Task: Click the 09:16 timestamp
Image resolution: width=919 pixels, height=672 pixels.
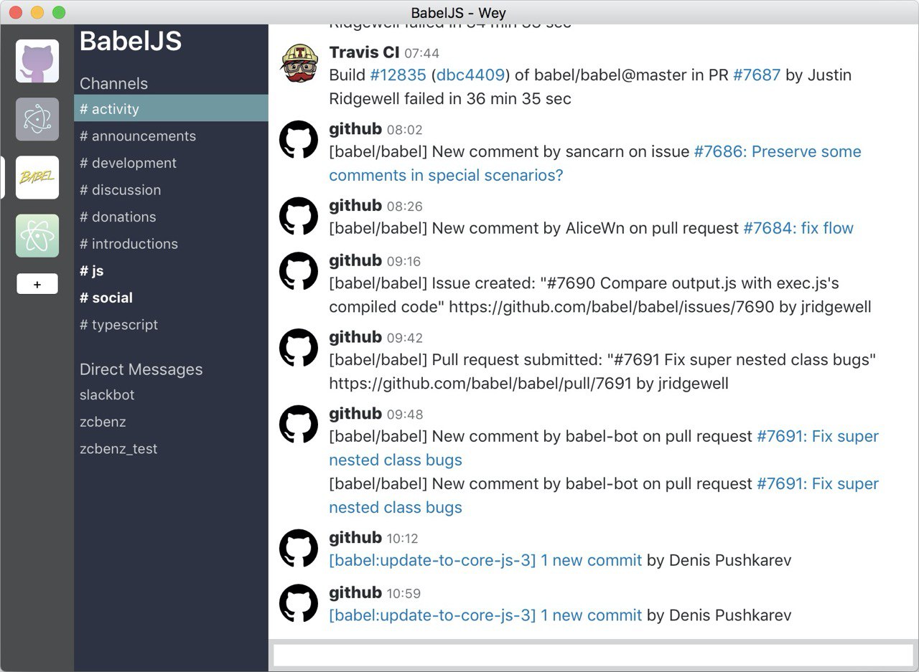Action: (404, 261)
